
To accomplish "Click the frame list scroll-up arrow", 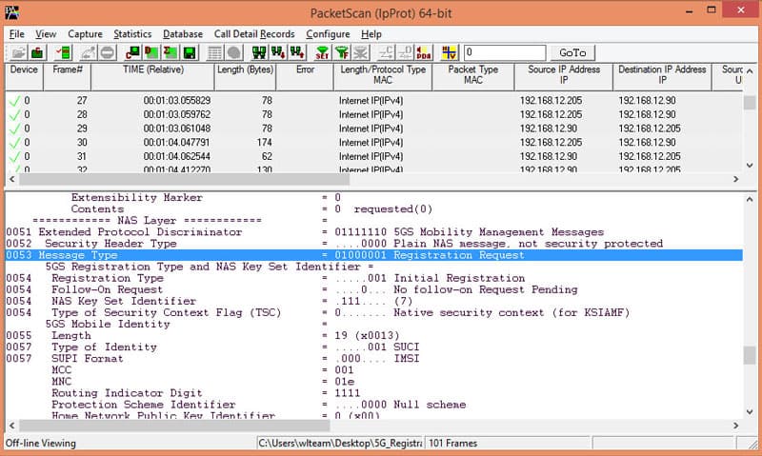I will tap(750, 70).
